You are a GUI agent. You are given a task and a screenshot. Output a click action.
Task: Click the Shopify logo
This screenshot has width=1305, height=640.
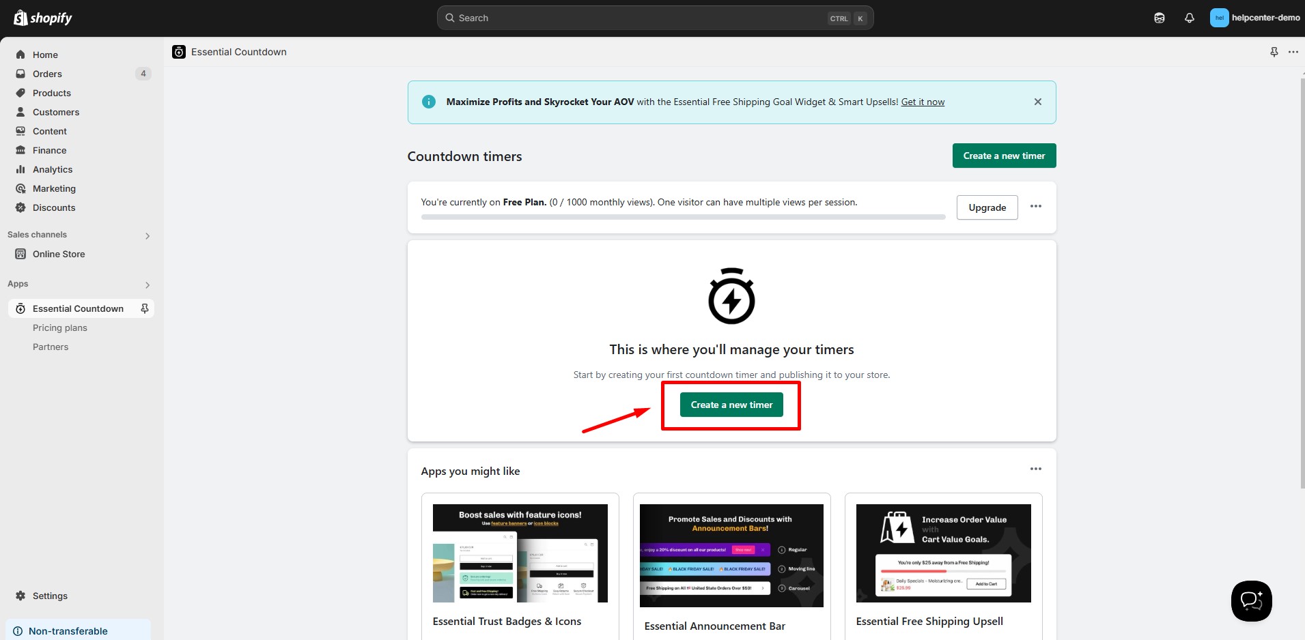[x=43, y=18]
